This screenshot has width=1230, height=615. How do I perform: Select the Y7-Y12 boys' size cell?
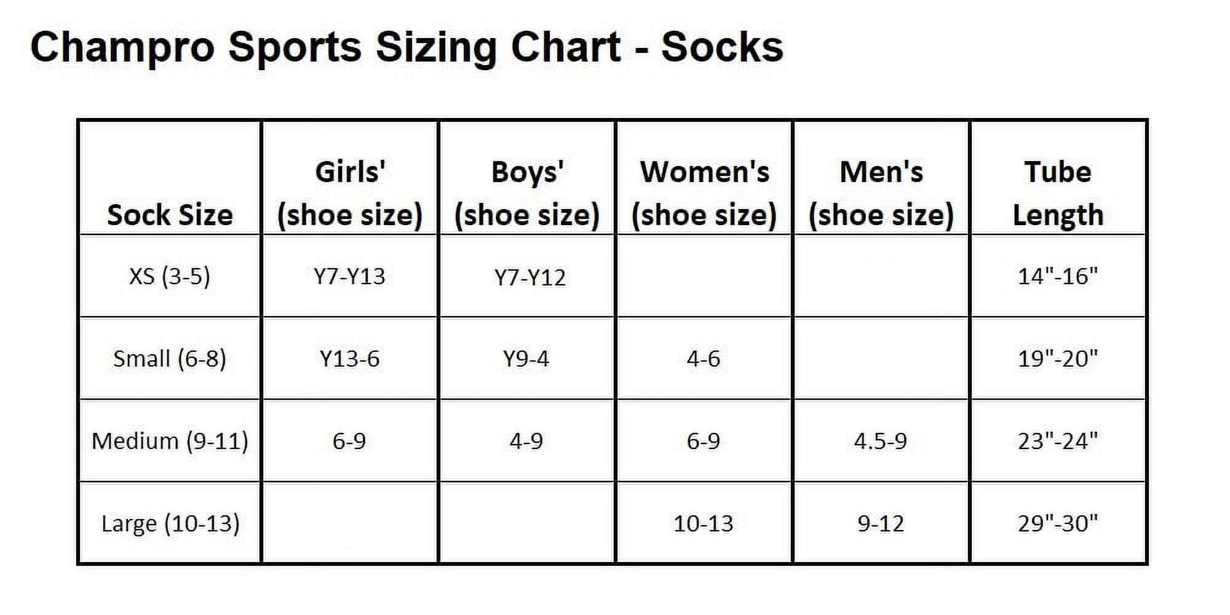(x=530, y=277)
